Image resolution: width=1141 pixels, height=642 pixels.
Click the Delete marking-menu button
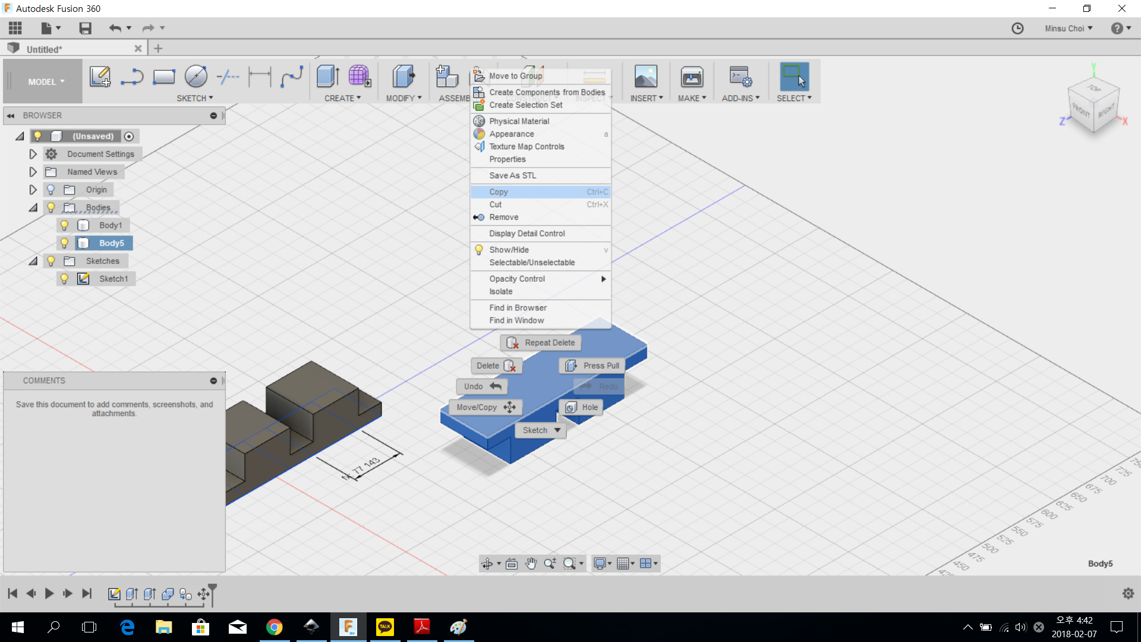pyautogui.click(x=497, y=366)
